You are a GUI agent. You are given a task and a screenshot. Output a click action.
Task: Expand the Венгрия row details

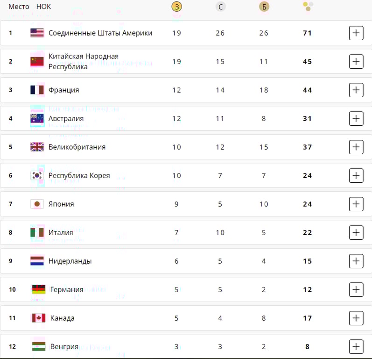(x=356, y=346)
